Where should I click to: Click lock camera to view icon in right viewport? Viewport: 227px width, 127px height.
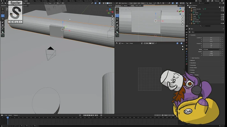[183, 24]
